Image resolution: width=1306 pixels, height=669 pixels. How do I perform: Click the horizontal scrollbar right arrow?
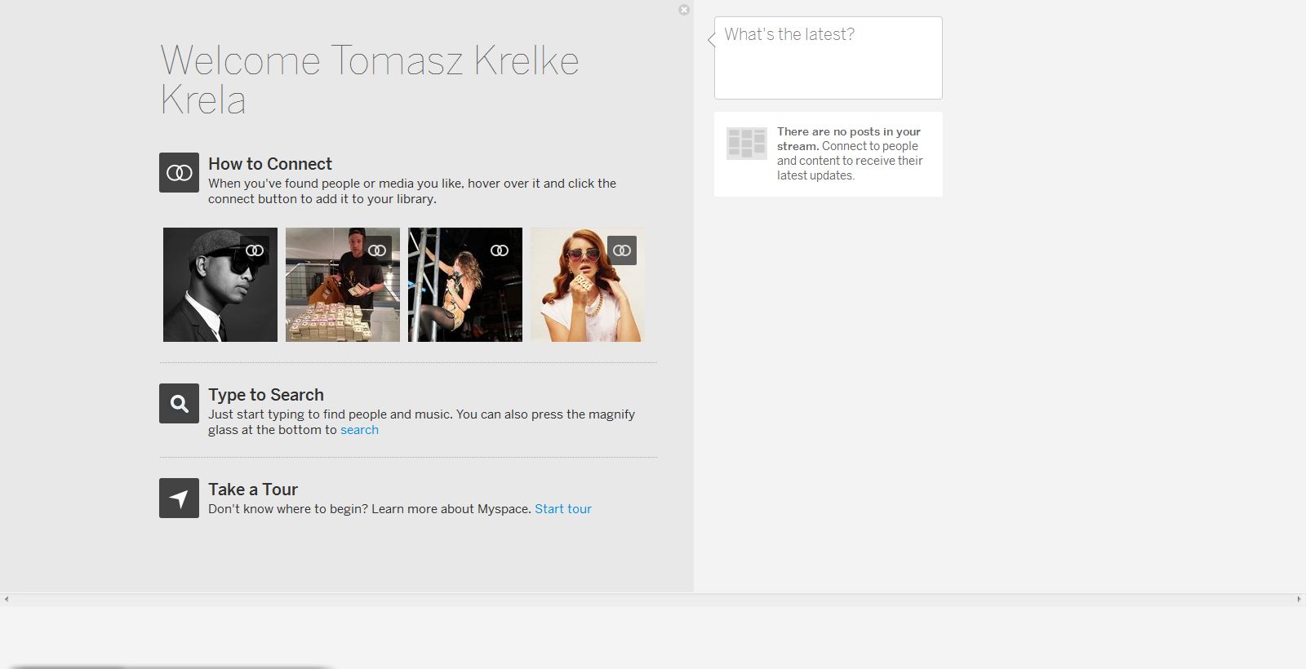(1299, 600)
